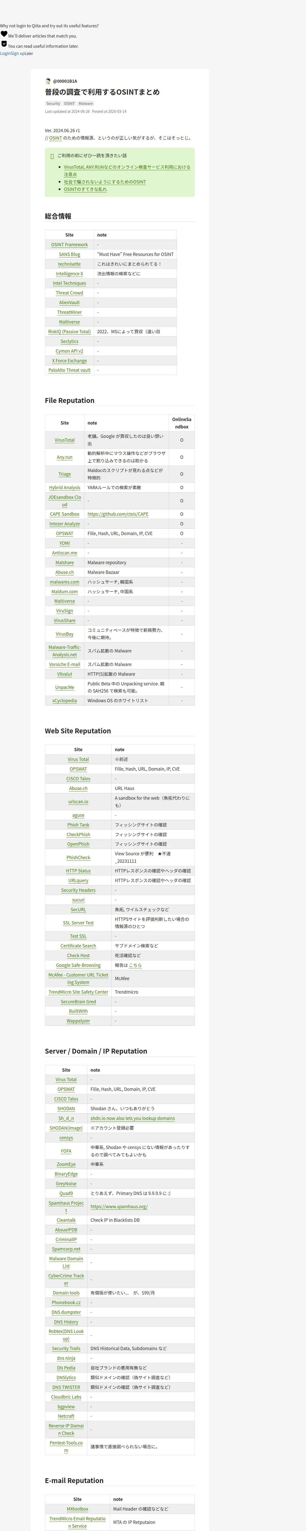Viewport: 306px width, 1531px height.
Task: Open the OSINT link in the intro sentence
Action: 55,138
